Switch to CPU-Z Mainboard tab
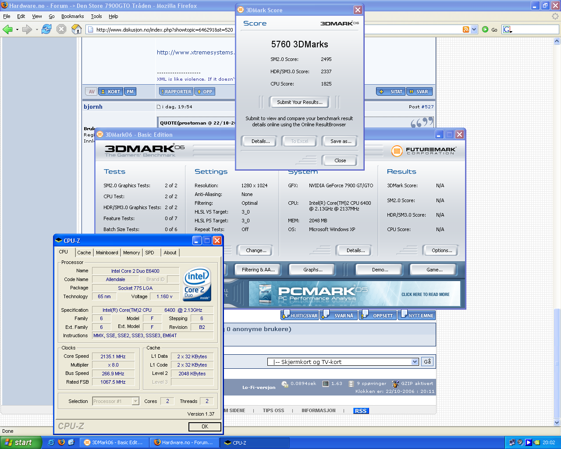This screenshot has height=449, width=561. click(x=107, y=253)
